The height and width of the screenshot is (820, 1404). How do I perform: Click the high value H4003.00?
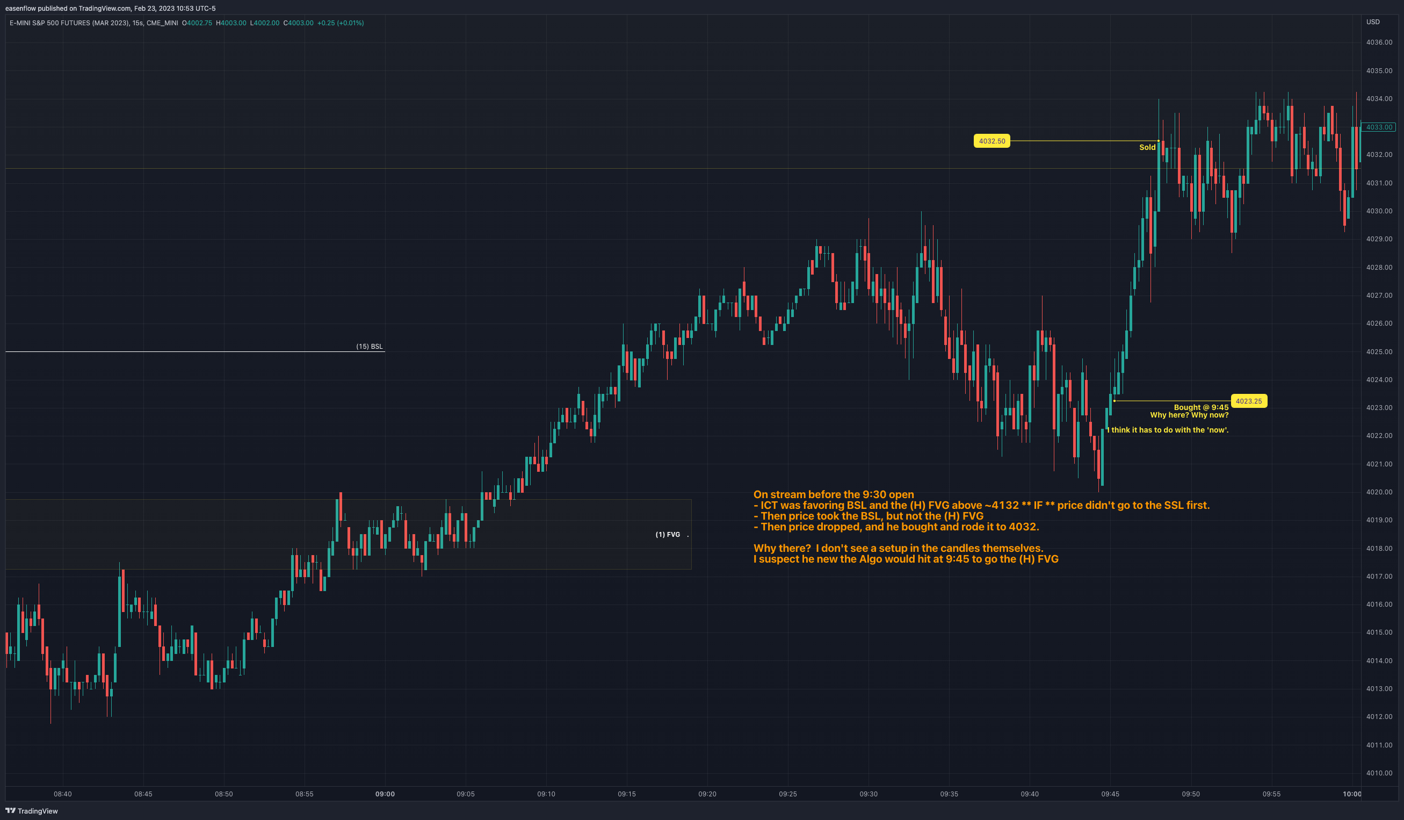(x=230, y=23)
